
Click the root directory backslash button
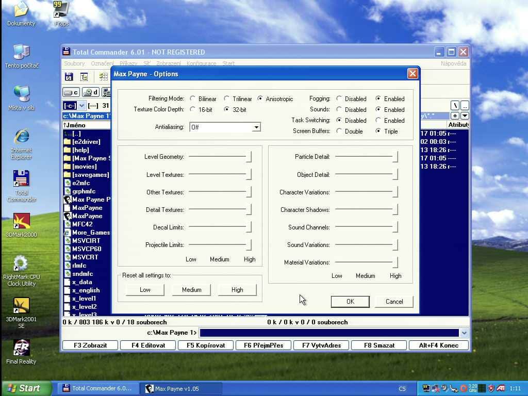[455, 106]
